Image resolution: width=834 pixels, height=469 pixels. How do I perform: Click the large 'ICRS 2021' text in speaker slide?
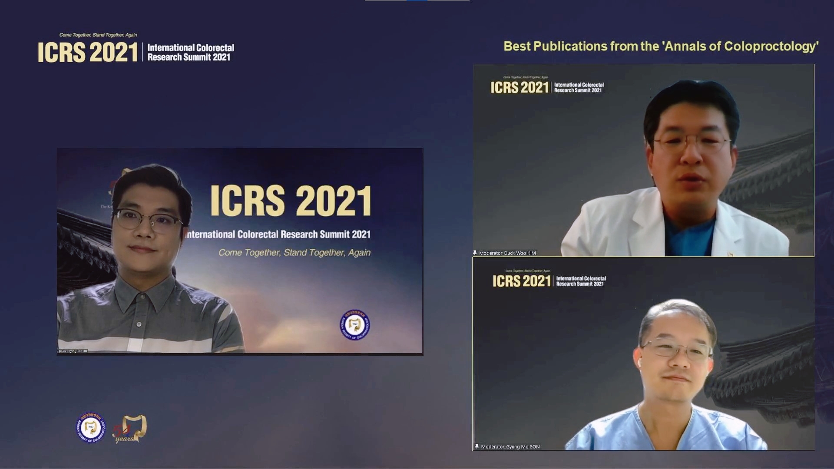pos(291,201)
